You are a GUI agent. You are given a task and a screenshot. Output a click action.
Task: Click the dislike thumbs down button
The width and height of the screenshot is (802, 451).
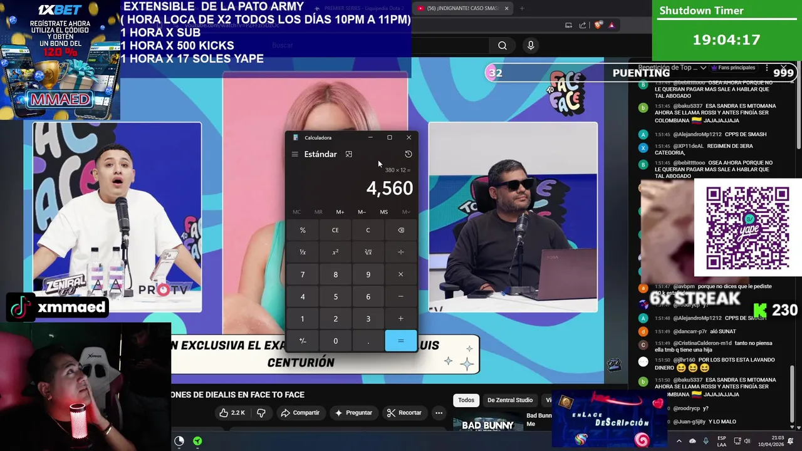[261, 413]
